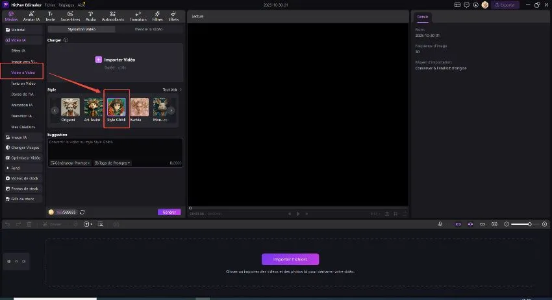Viewport: 552px width, 300px height.
Task: Open the Fichier menu
Action: click(x=50, y=4)
